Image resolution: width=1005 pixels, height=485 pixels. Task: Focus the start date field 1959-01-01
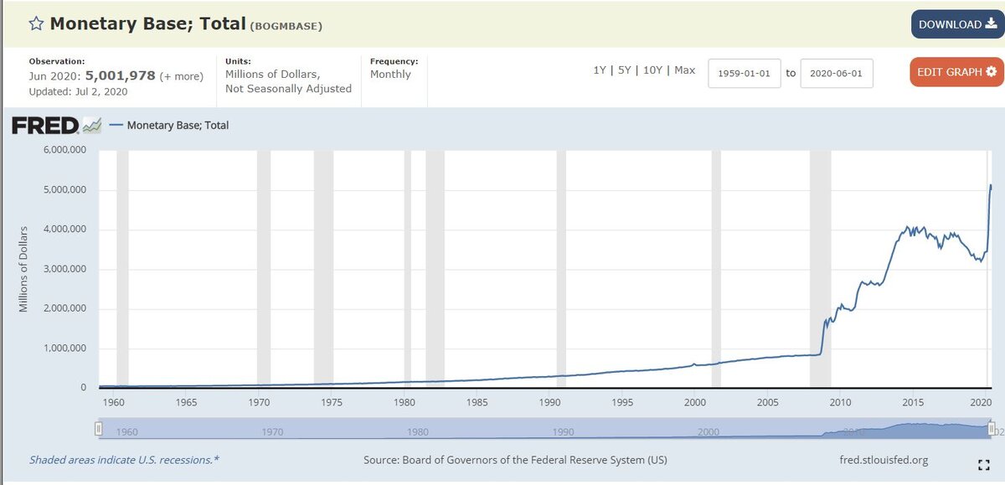[745, 74]
